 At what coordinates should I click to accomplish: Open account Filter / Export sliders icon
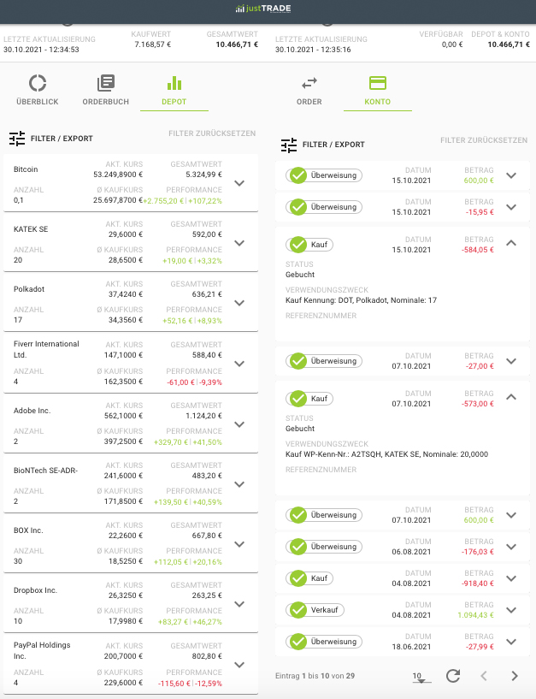pos(289,145)
